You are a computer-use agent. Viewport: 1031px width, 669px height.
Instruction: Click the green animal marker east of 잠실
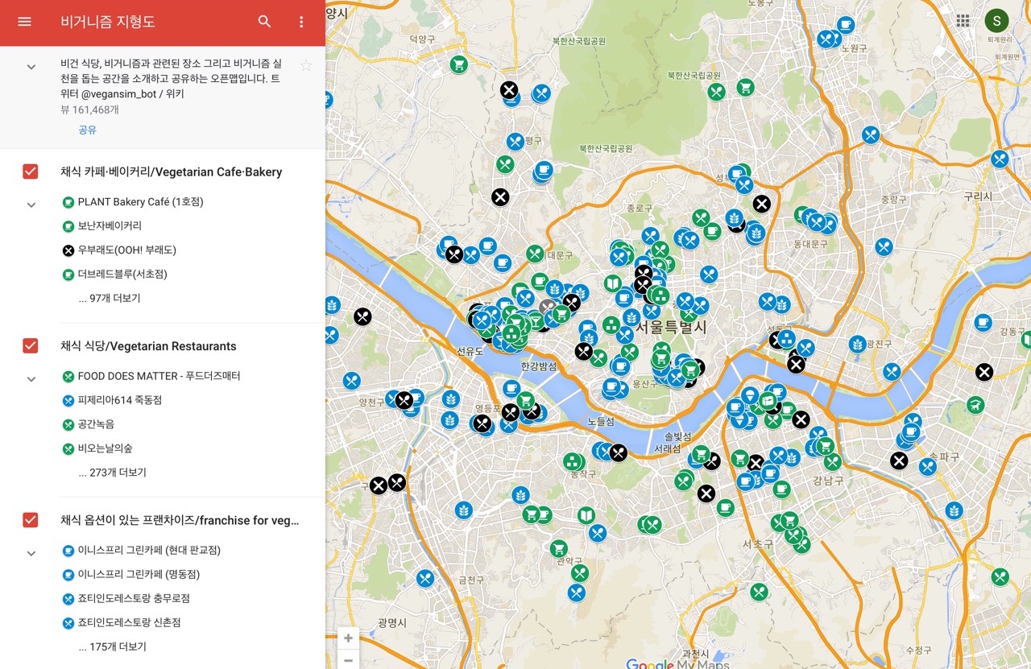pyautogui.click(x=976, y=404)
